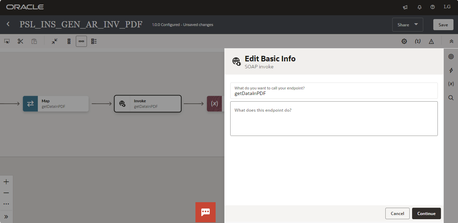
Task: Click the Paste icon in the toolbar
Action: [34, 41]
